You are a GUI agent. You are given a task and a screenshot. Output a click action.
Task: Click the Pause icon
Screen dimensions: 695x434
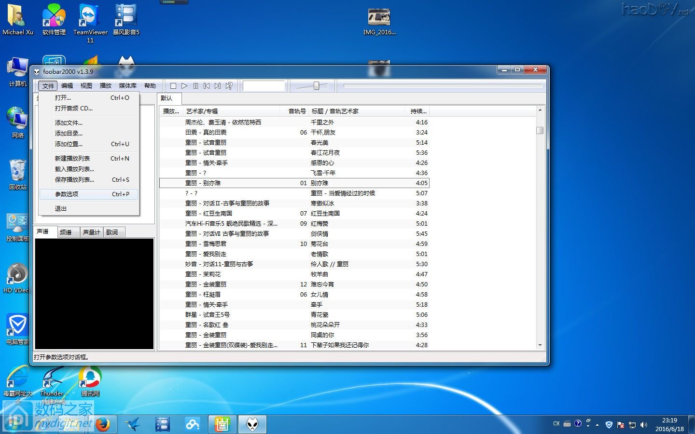coord(195,86)
